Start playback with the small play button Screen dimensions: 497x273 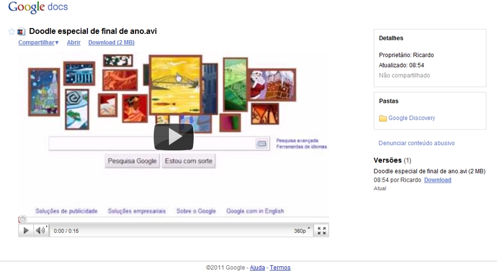26,231
